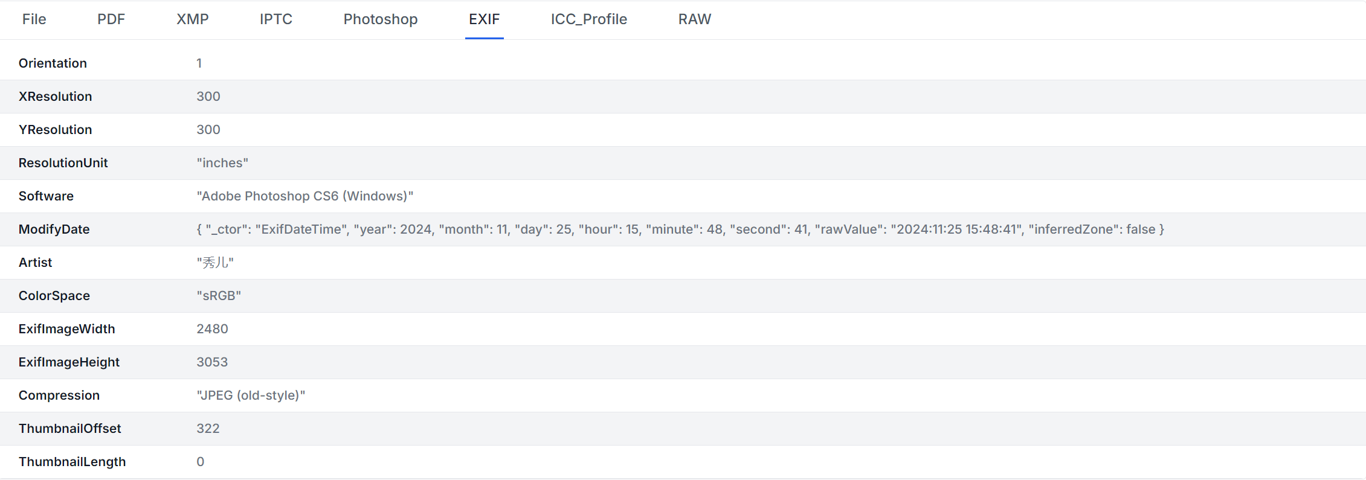Open the PDF tab

click(x=111, y=19)
